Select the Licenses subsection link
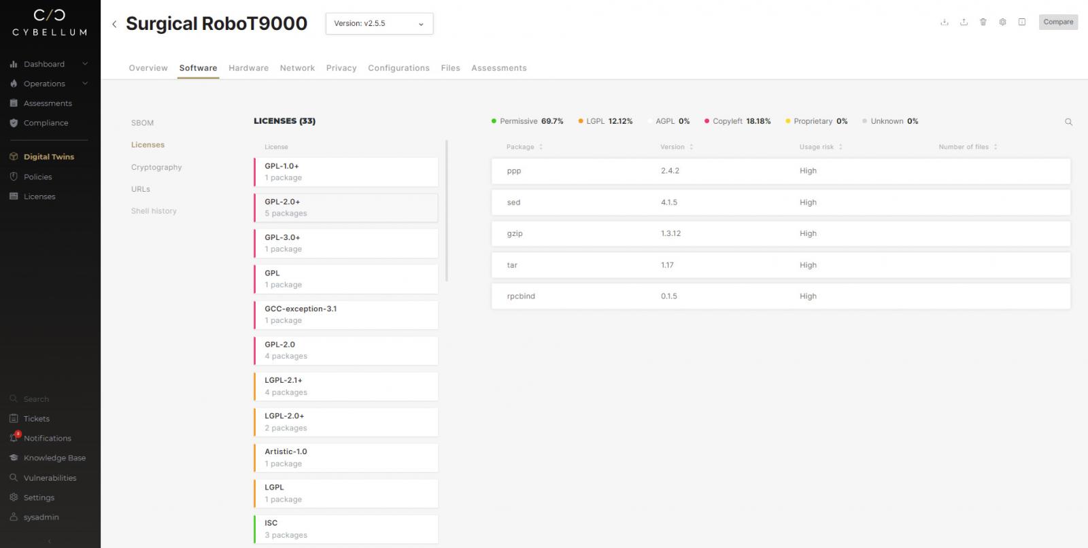 click(148, 145)
